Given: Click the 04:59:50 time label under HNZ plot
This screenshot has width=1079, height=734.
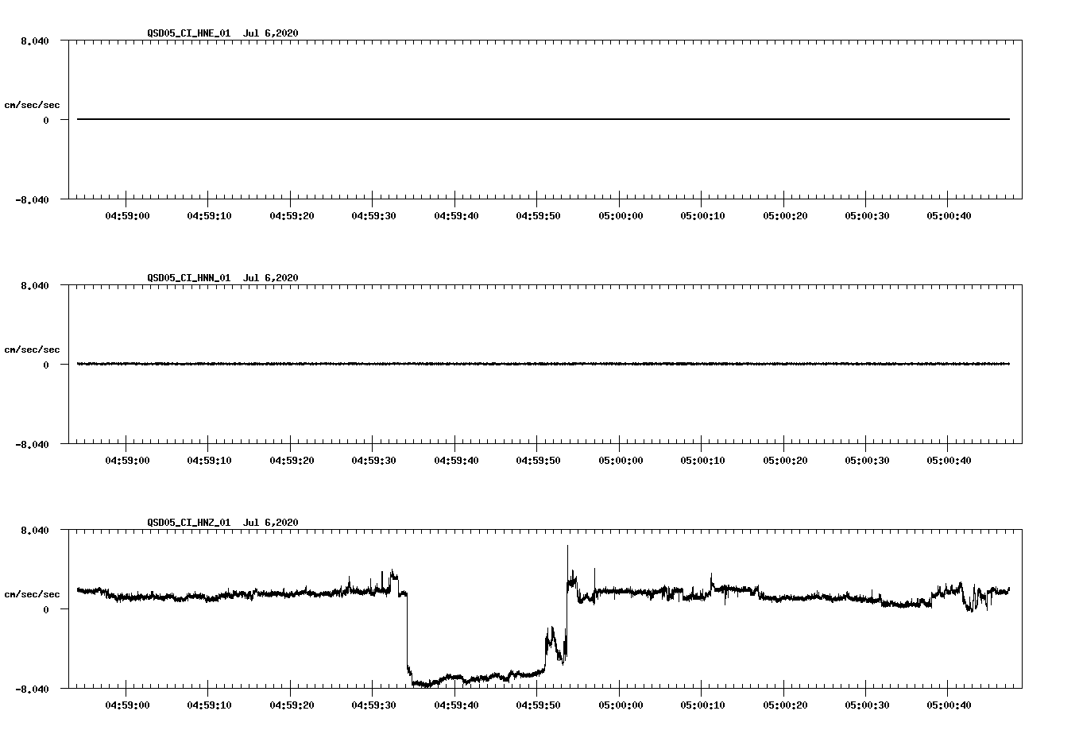Looking at the screenshot, I should (x=539, y=705).
